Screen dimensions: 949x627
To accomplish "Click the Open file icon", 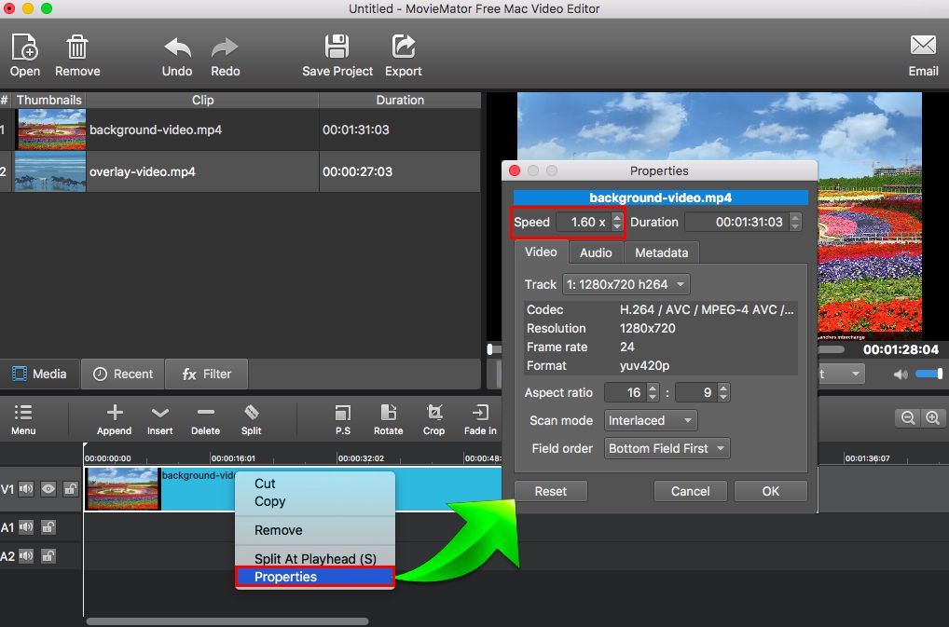I will (x=25, y=48).
